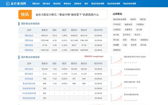The height and width of the screenshot is (105, 168).
Task: Read headline about 金价大跌近50美元
Action: 67,15
